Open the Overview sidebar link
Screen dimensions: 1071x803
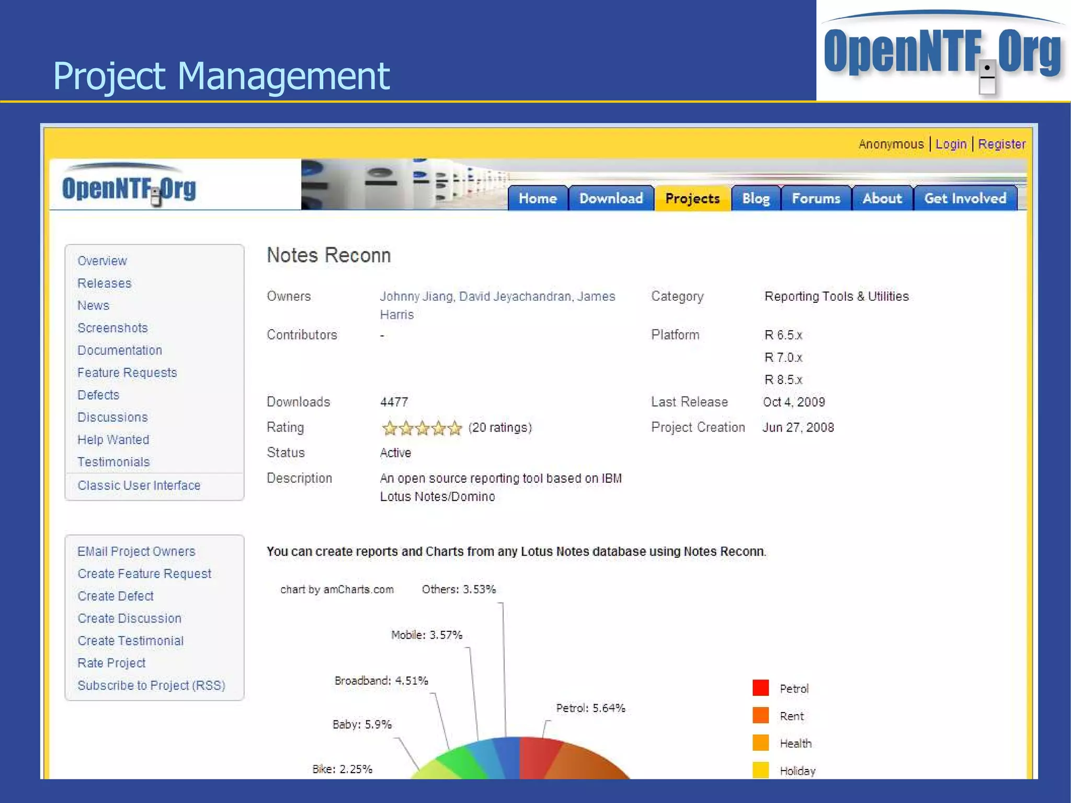coord(102,261)
